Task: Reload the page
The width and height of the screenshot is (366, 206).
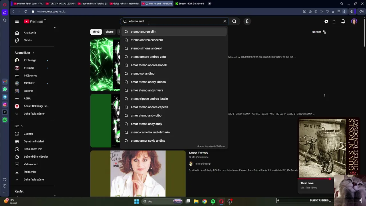Action: click(26, 11)
